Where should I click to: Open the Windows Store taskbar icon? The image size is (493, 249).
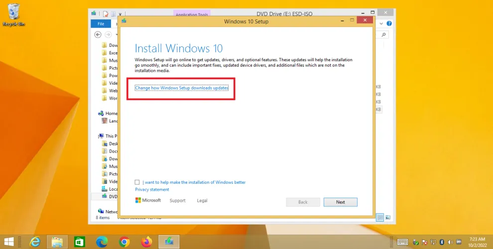[80, 242]
